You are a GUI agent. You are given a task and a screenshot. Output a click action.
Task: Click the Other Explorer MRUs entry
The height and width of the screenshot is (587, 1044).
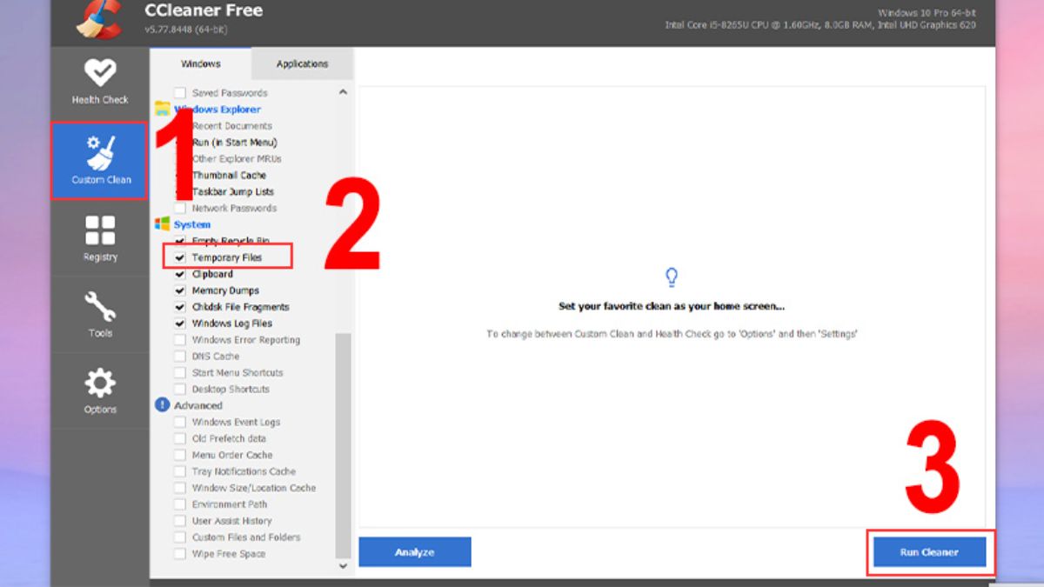point(237,158)
